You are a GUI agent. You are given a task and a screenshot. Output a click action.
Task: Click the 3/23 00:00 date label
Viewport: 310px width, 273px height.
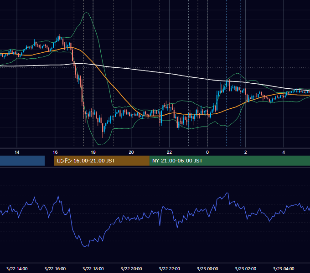coord(207,268)
